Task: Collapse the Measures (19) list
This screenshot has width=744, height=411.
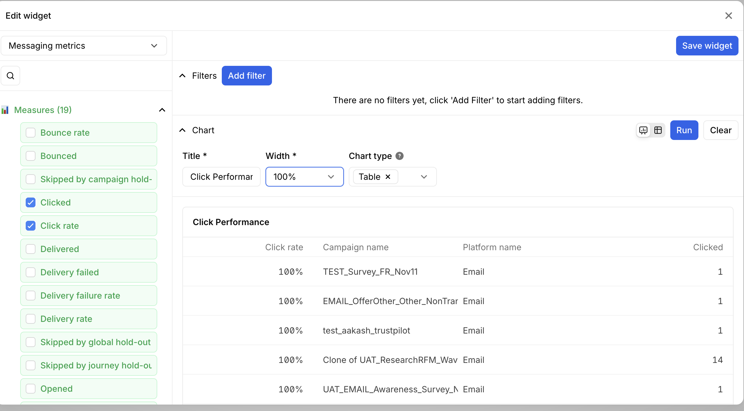Action: [162, 110]
